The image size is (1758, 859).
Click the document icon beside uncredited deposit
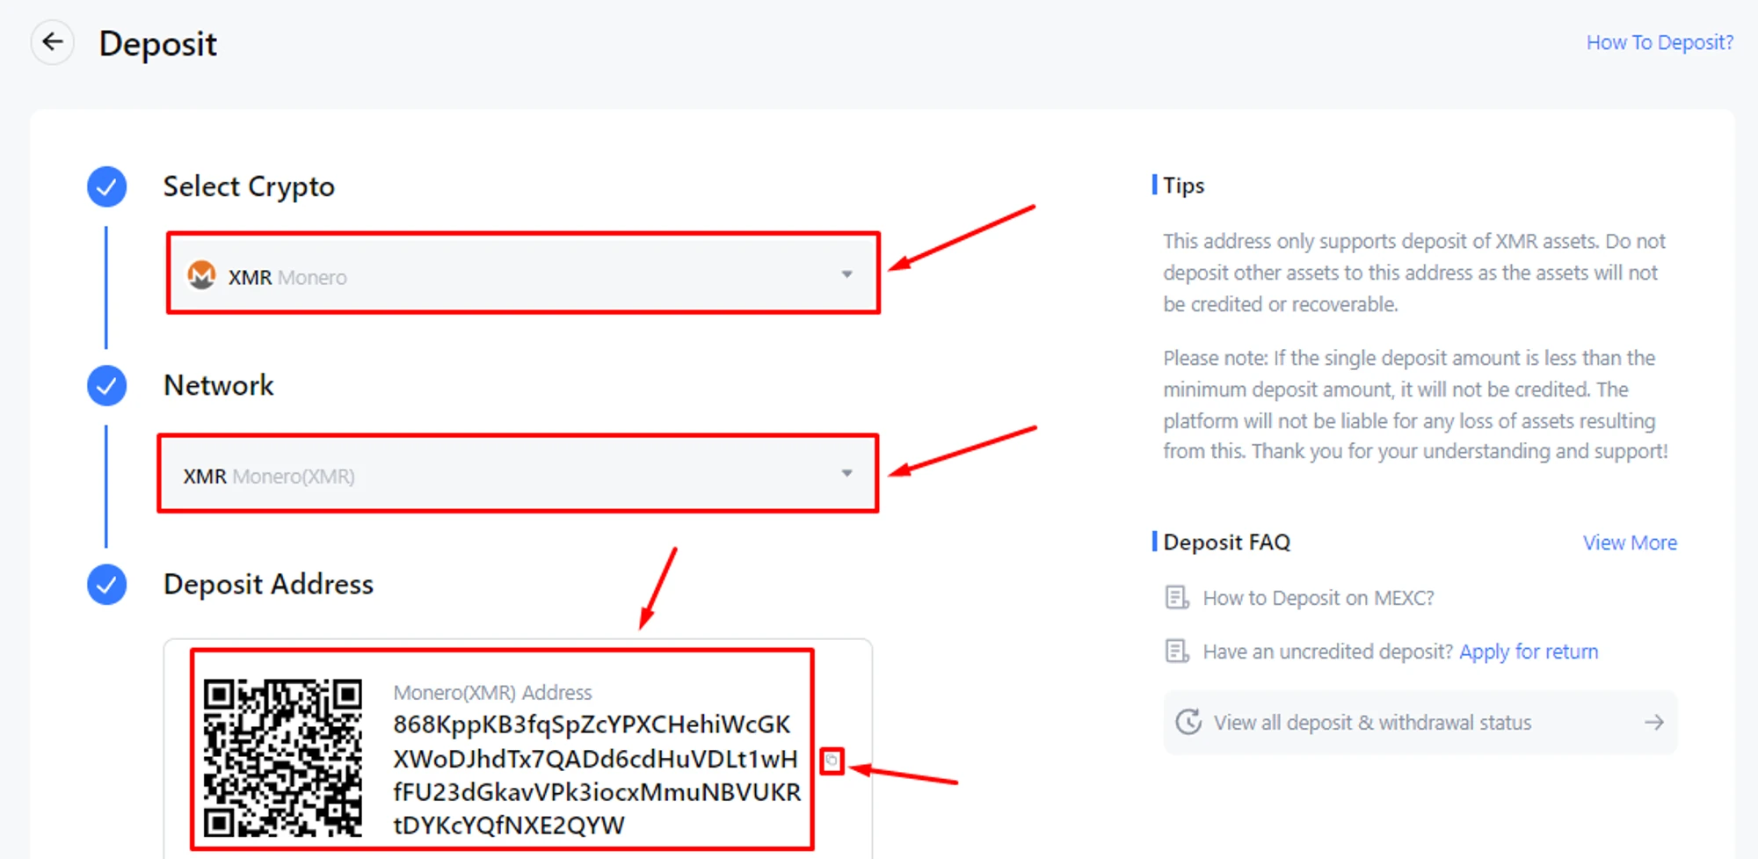tap(1177, 652)
